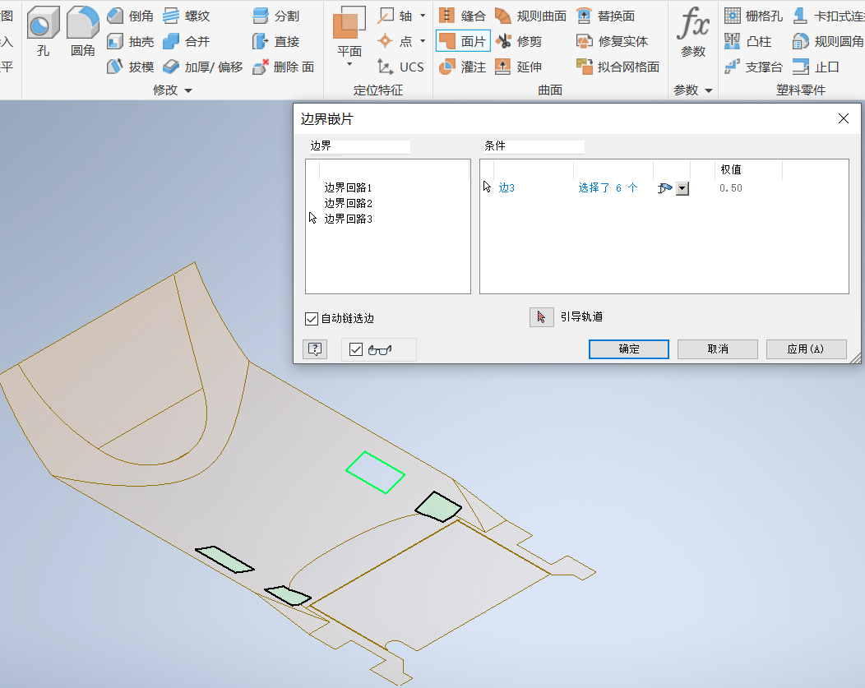Click the 取消 button

pos(718,349)
